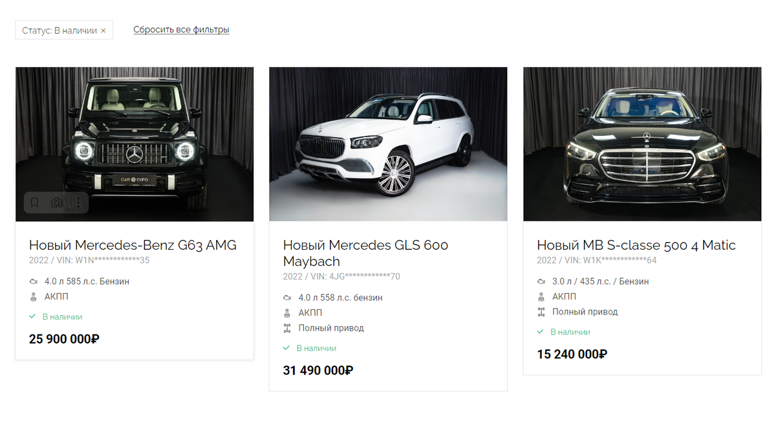Click drivetrain icon on the S-classe 500 card
The image size is (776, 429).
click(x=541, y=311)
